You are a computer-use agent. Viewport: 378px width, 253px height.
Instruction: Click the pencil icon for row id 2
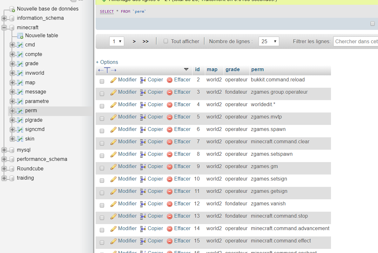[x=113, y=80]
